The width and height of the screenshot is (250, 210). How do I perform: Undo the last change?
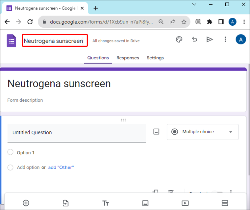click(x=195, y=39)
